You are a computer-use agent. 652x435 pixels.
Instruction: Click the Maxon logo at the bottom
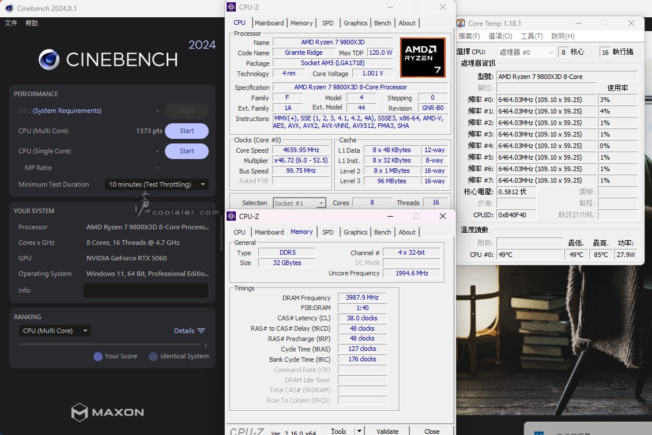pos(108,412)
